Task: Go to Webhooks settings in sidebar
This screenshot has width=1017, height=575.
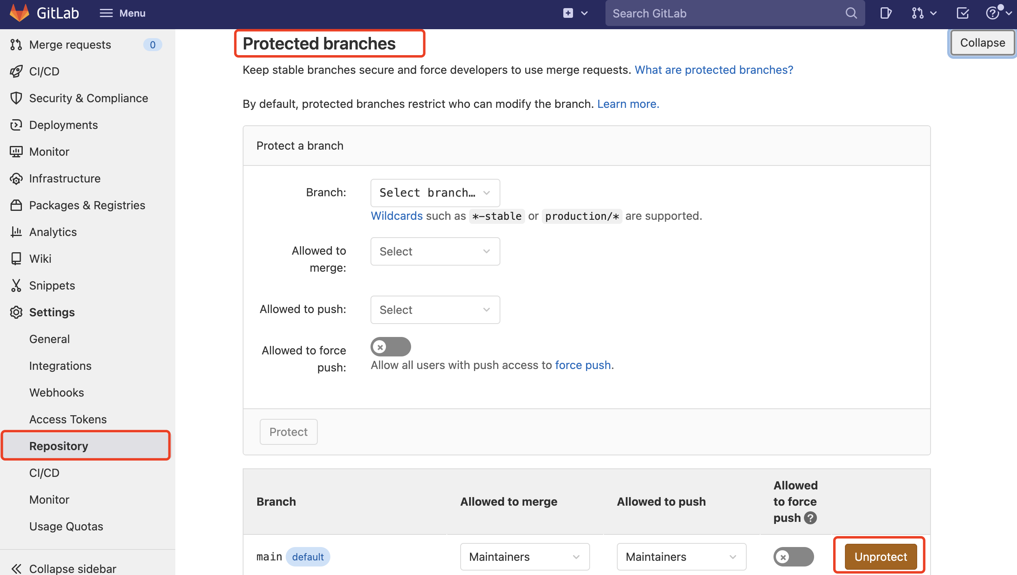Action: click(56, 393)
